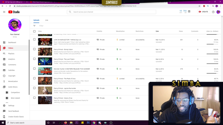
Task: Open the account avatar menu
Action: pyautogui.click(x=218, y=12)
